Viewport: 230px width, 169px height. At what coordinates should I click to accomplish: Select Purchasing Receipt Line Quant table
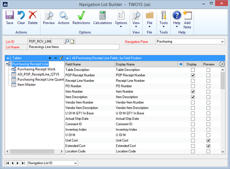[x=41, y=79]
